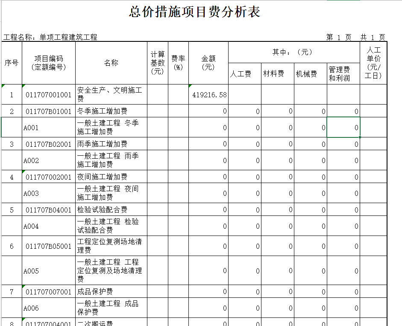402x326 pixels.
Task: Click the 人工费 cell in row A002
Action: [x=245, y=160]
